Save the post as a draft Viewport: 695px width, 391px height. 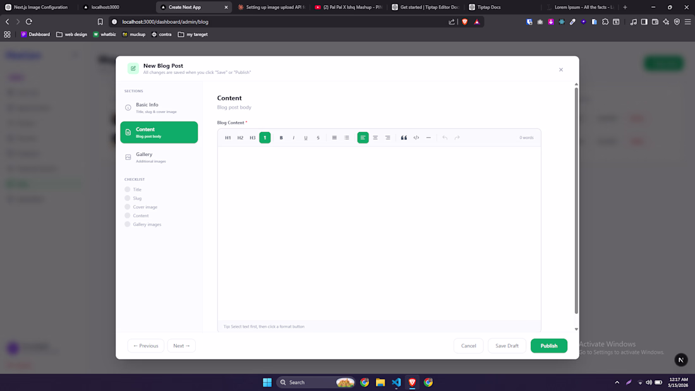(507, 346)
